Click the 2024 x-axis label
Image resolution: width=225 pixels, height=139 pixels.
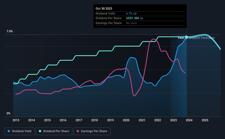click(189, 120)
